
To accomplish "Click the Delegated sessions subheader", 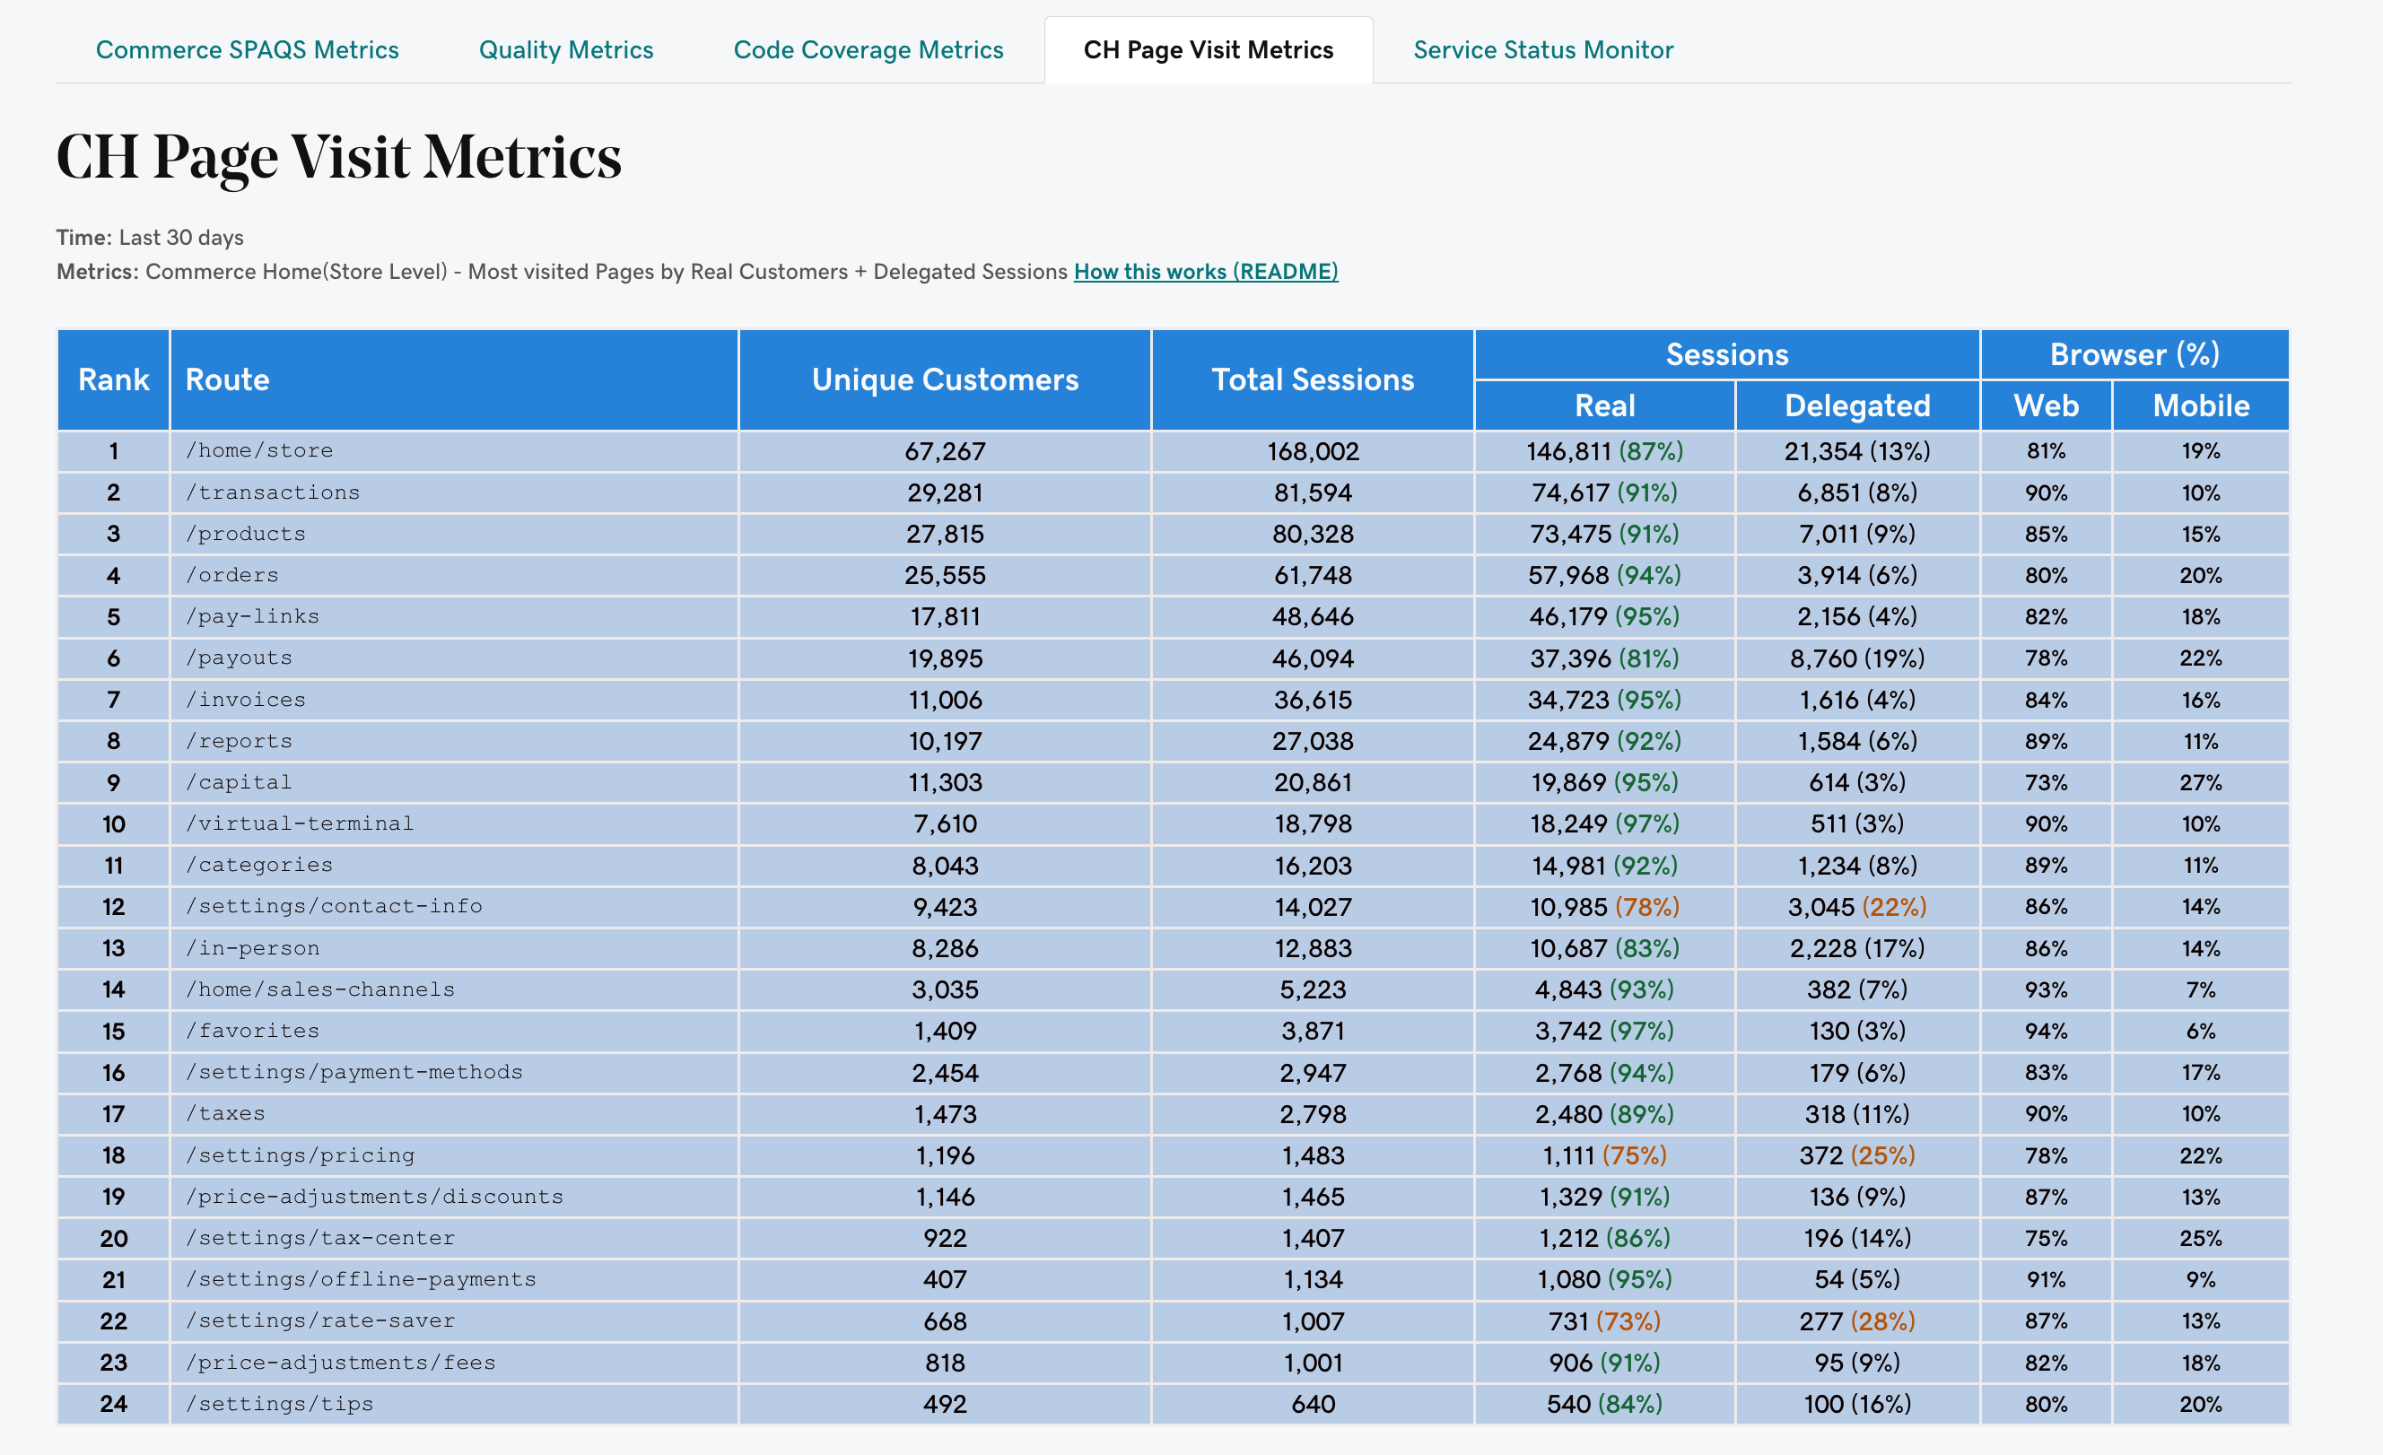I will [x=1857, y=405].
